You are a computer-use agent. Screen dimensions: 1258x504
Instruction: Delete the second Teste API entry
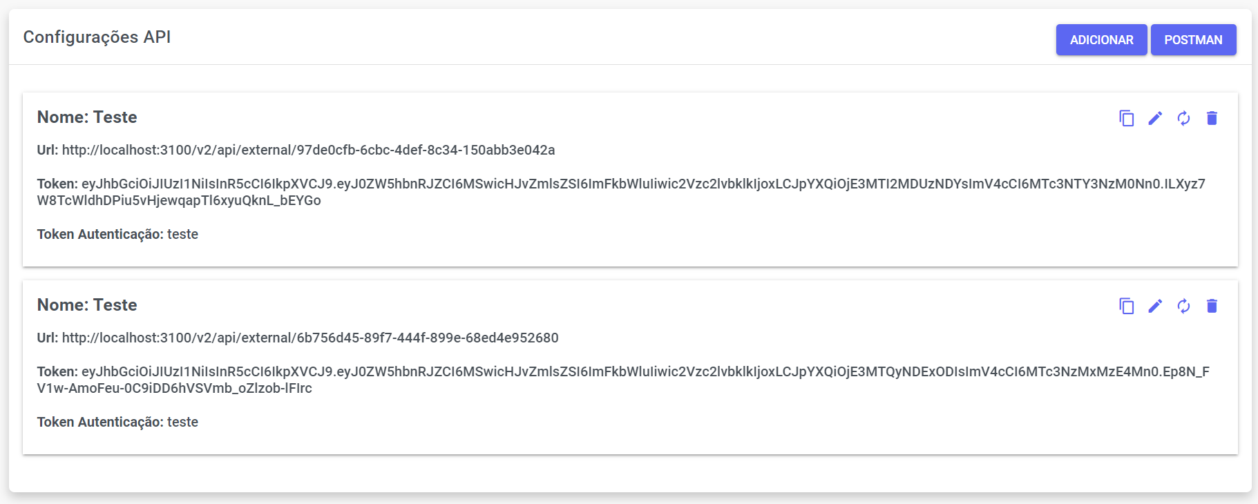pos(1212,306)
